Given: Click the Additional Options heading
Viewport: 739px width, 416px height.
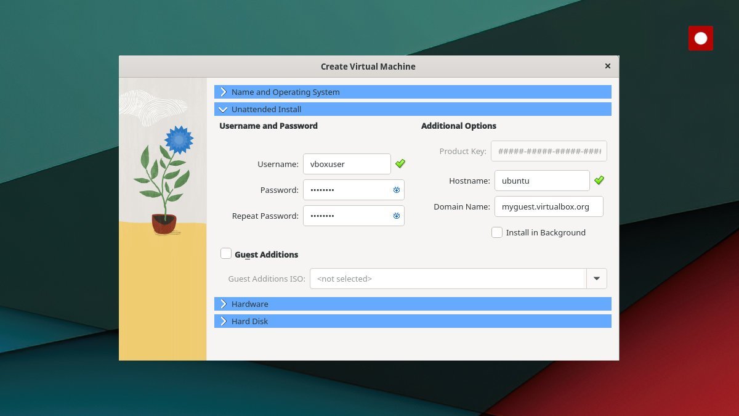Looking at the screenshot, I should coord(458,126).
